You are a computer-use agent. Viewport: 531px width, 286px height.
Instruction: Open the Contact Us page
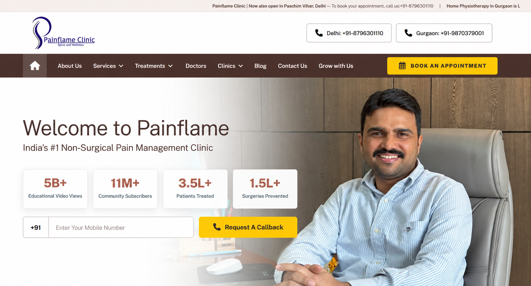click(x=293, y=66)
